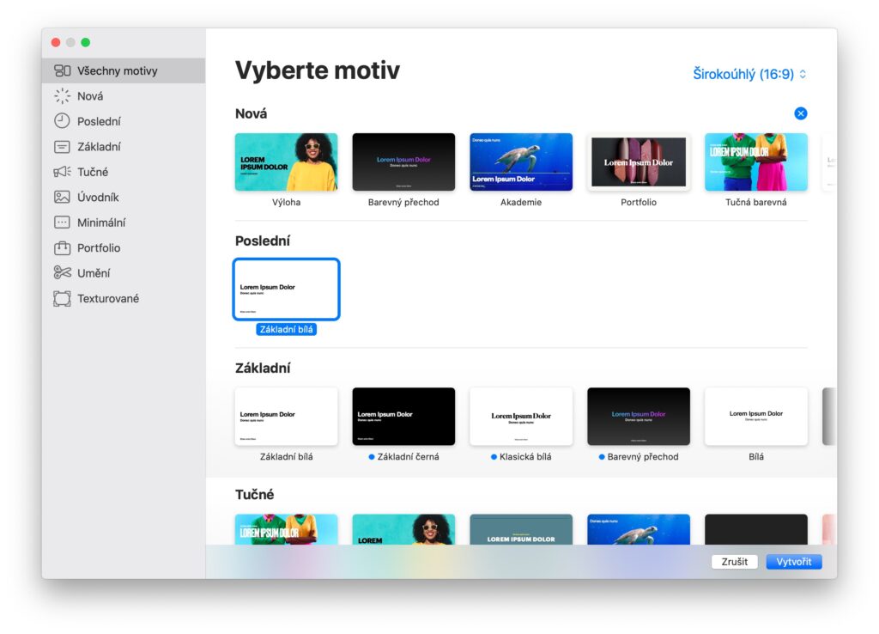Dismiss the Nová section with blue X
This screenshot has height=634, width=879.
pyautogui.click(x=800, y=113)
